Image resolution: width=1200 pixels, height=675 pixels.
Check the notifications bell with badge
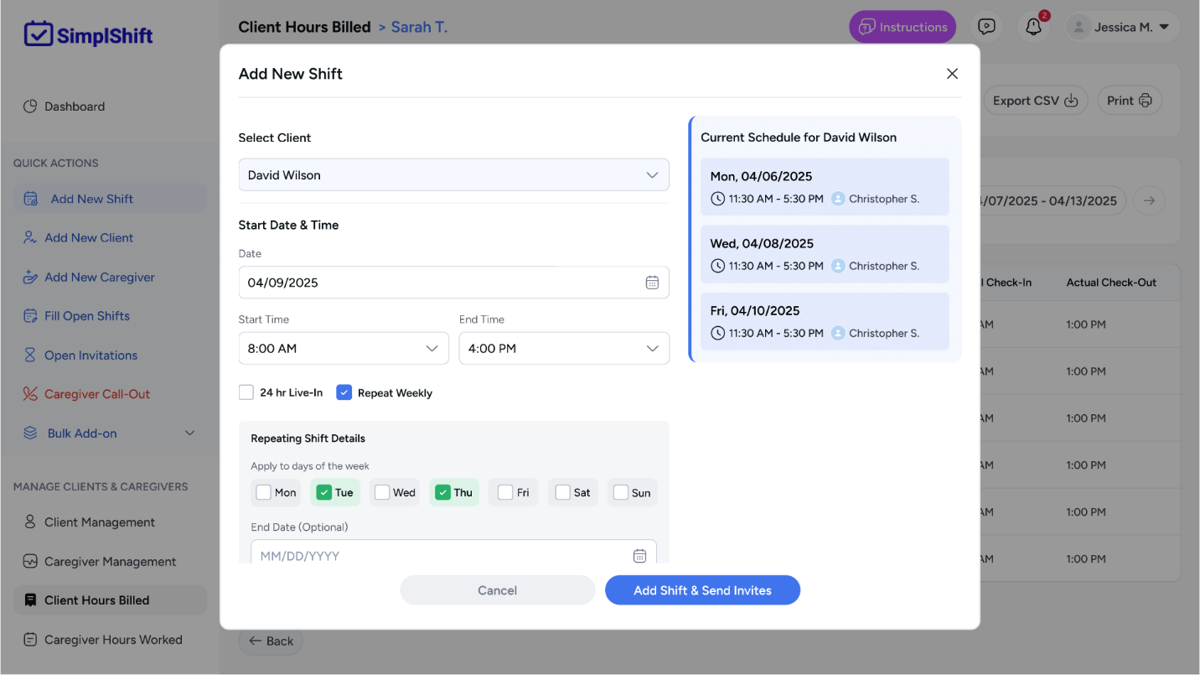click(1033, 27)
